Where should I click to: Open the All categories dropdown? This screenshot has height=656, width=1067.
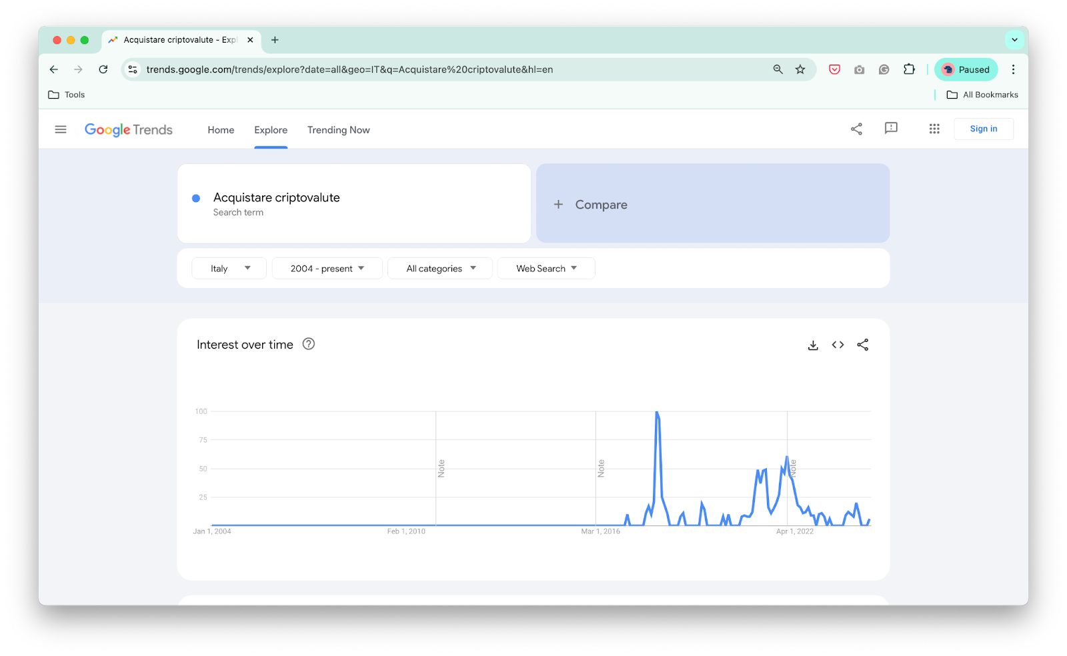[x=439, y=268]
